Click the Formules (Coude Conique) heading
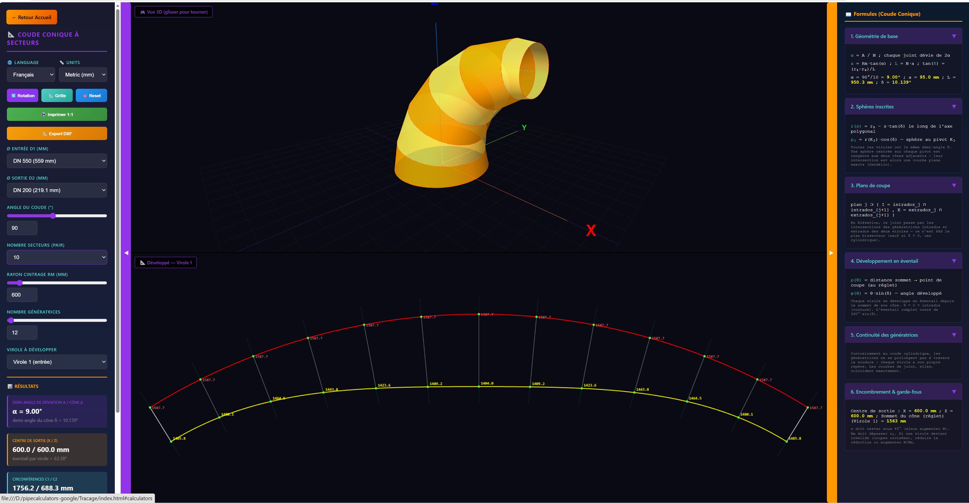This screenshot has width=969, height=503. coord(887,14)
